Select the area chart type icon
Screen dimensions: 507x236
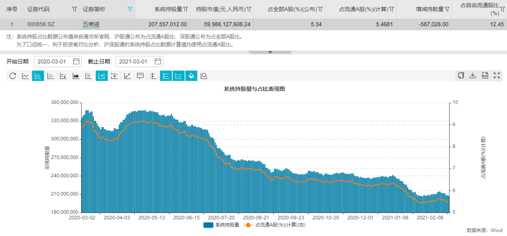coord(76,76)
